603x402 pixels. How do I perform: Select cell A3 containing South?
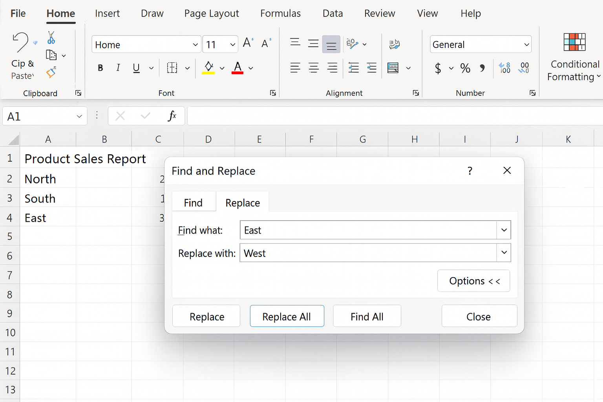click(48, 198)
